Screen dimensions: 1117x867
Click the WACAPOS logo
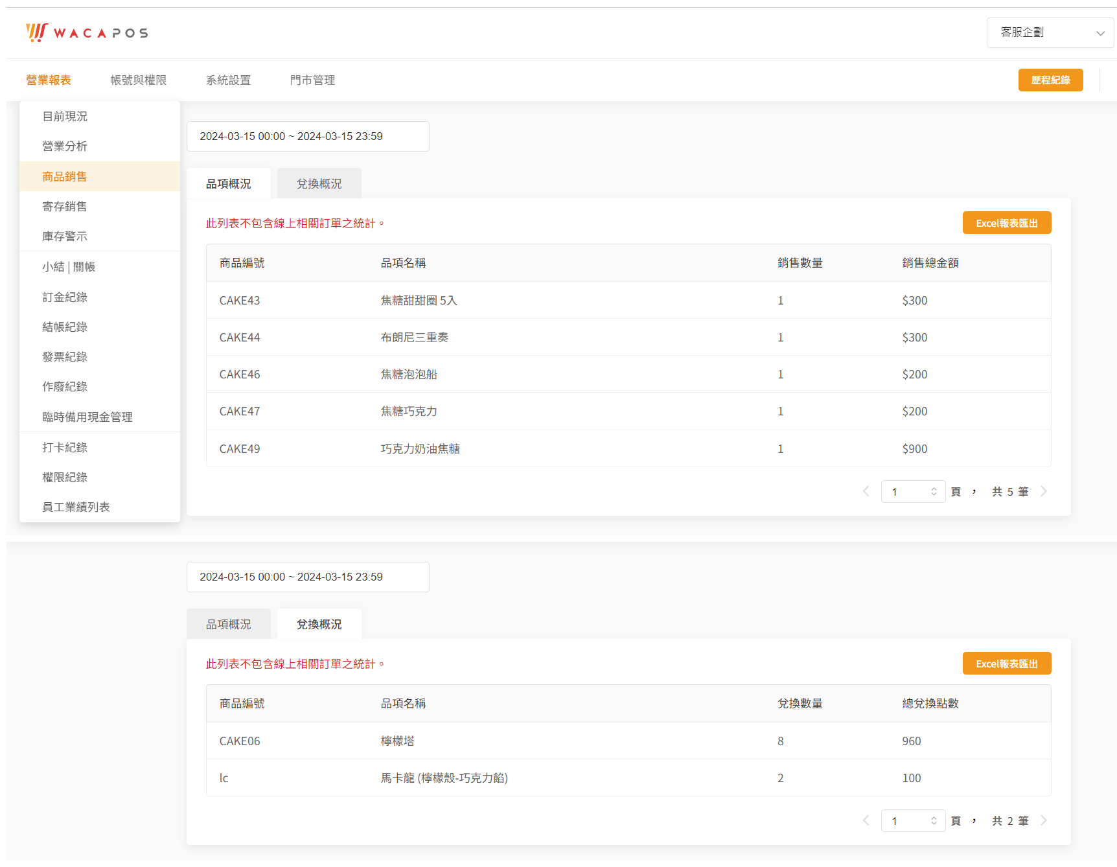point(87,32)
